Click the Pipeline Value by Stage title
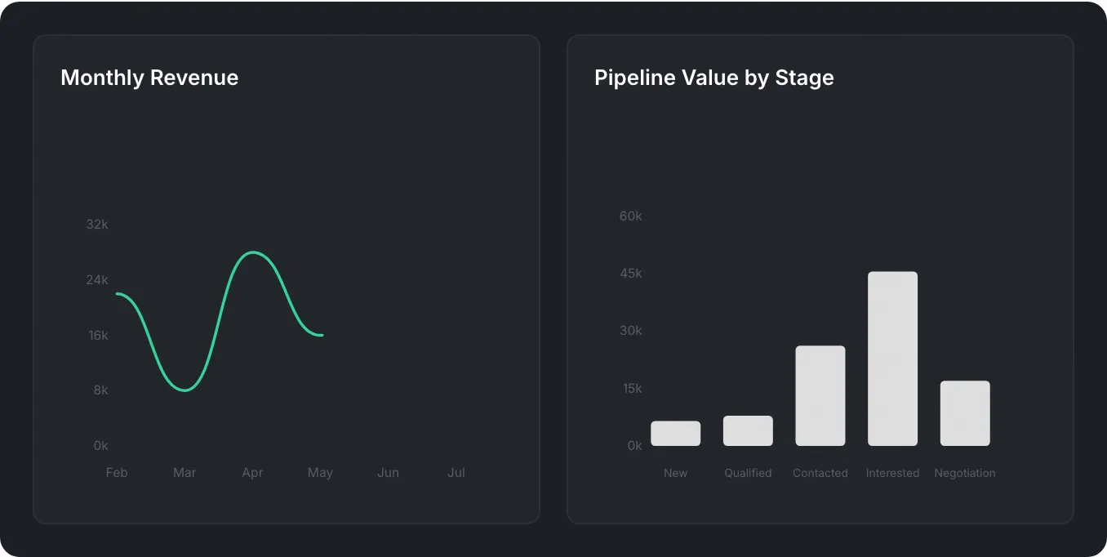This screenshot has width=1107, height=557. click(x=714, y=78)
